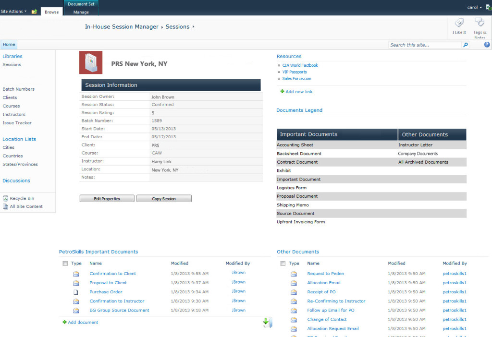492x337 pixels.
Task: Open the Purchase Order document
Action: point(106,292)
